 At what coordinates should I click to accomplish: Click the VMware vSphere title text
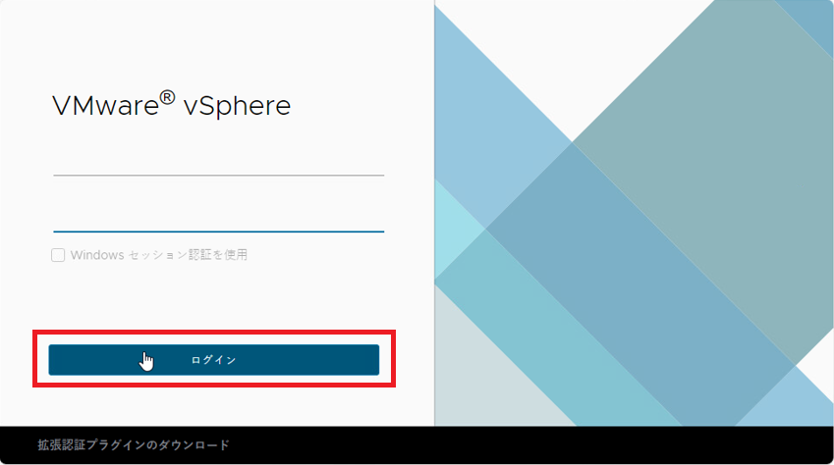click(171, 104)
